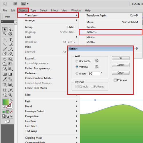The width and height of the screenshot is (143, 143).
Task: Select the black arrow Selection tool
Action: pos(5,29)
